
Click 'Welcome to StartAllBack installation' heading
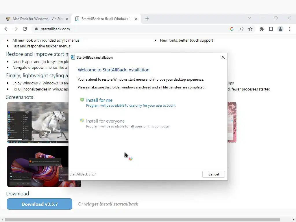(113, 70)
